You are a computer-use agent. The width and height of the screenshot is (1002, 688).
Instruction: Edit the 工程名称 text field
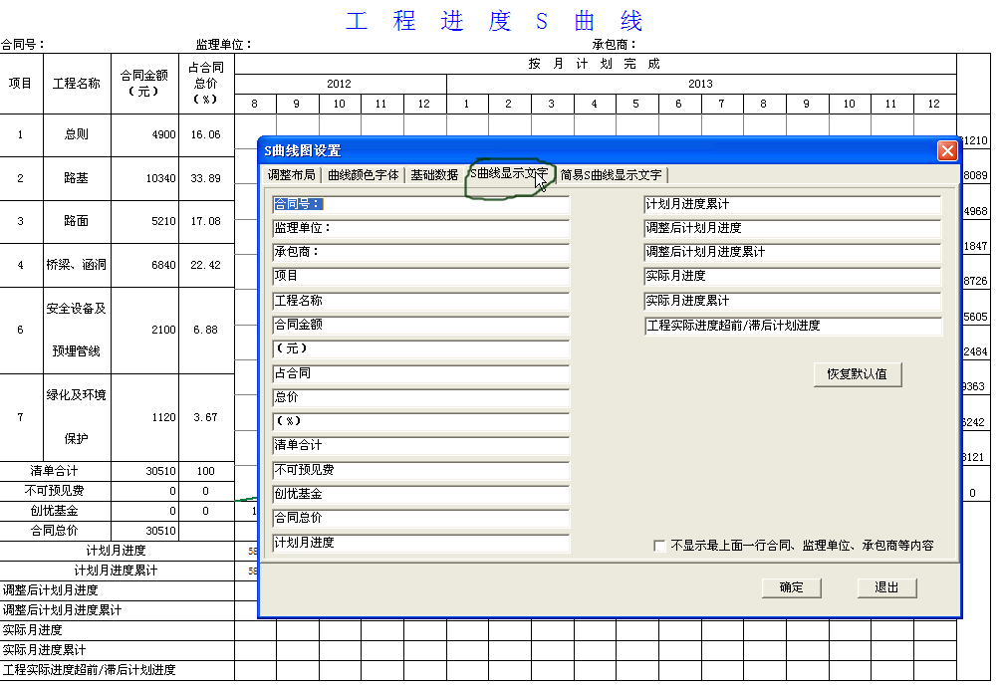(x=420, y=301)
